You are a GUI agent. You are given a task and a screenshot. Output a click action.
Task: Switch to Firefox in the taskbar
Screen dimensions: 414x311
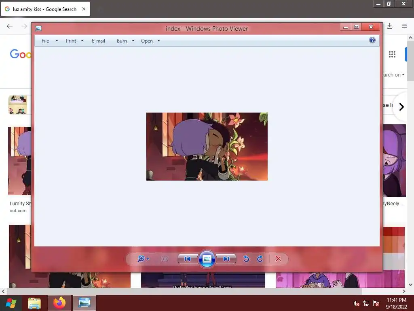(x=59, y=303)
